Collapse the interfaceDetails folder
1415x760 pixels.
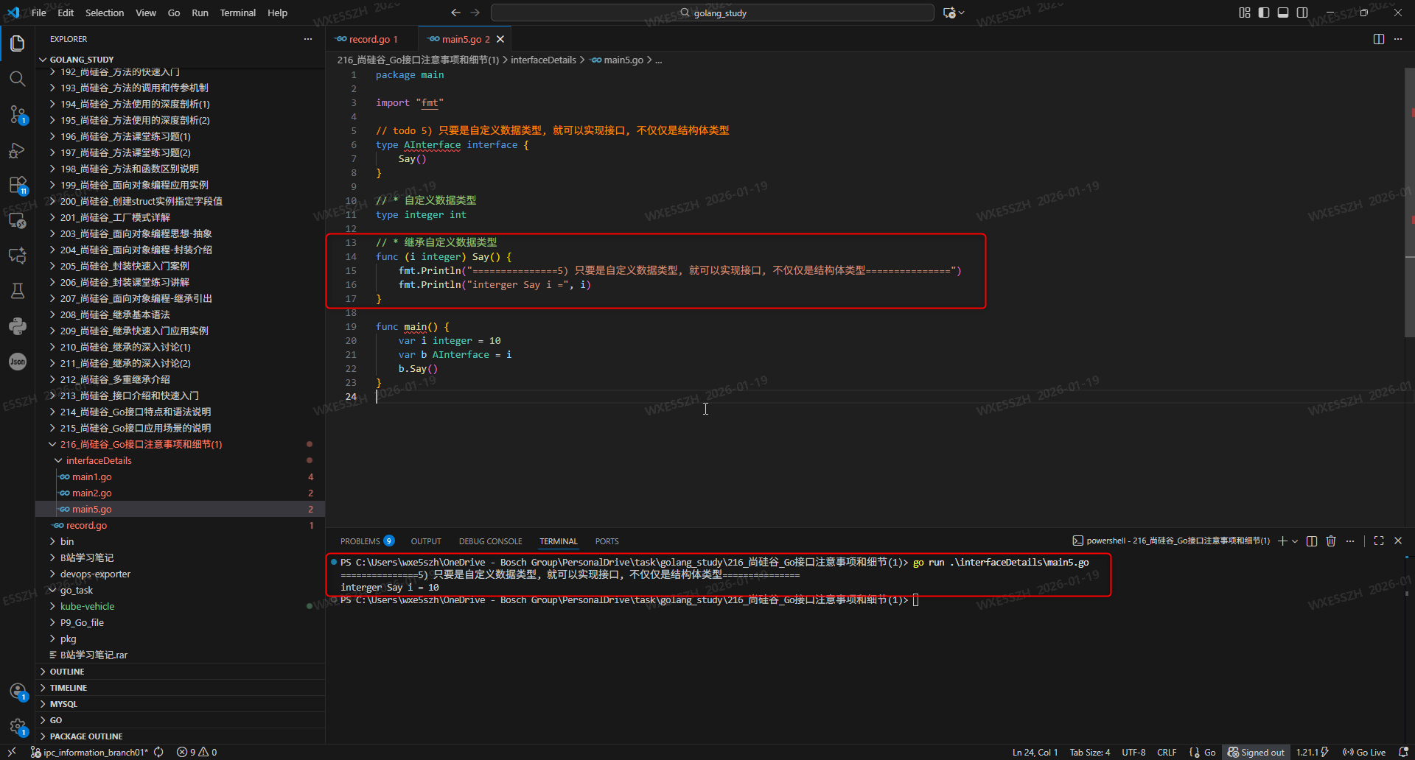pos(180,460)
